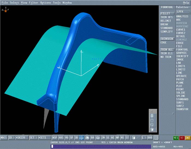191x149 pixels.
Task: Choose hidden-line cylinder rendering icon
Action: click(x=152, y=120)
